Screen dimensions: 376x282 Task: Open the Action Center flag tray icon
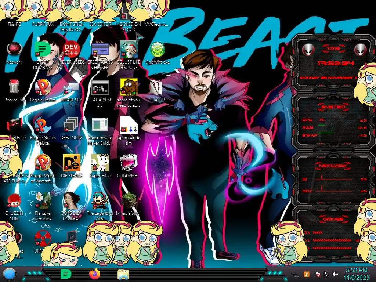318,274
